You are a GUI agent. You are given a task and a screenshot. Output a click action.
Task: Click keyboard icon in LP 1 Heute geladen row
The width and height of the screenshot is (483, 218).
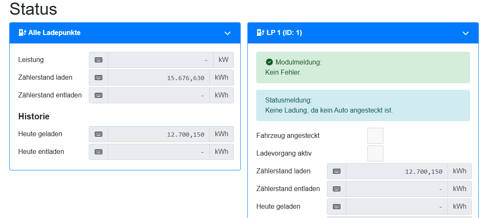(x=337, y=207)
